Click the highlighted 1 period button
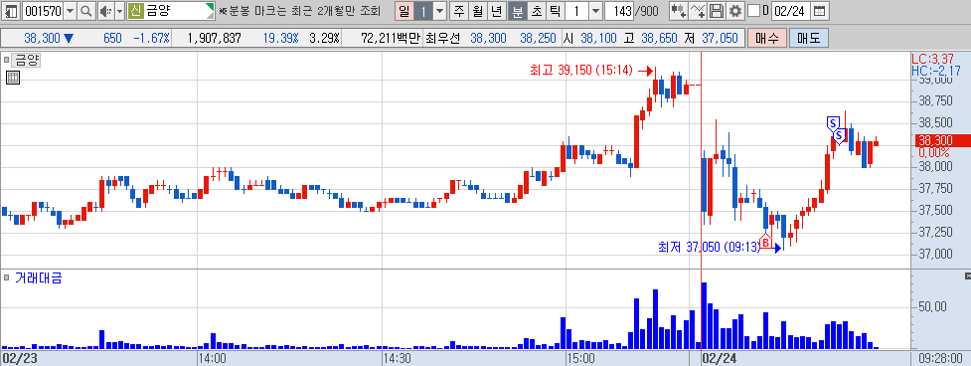 [x=423, y=11]
